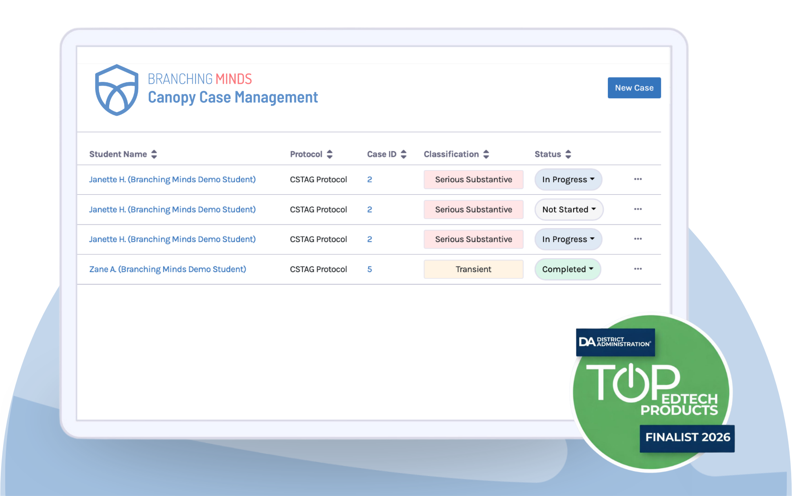Click CSTAG Protocol text in Not Started row
This screenshot has width=792, height=496.
pos(318,209)
